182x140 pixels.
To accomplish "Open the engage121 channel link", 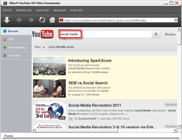I will coord(78,94).
